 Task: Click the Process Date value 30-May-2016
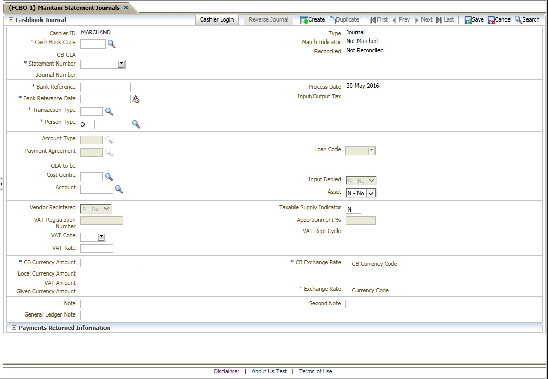(363, 86)
